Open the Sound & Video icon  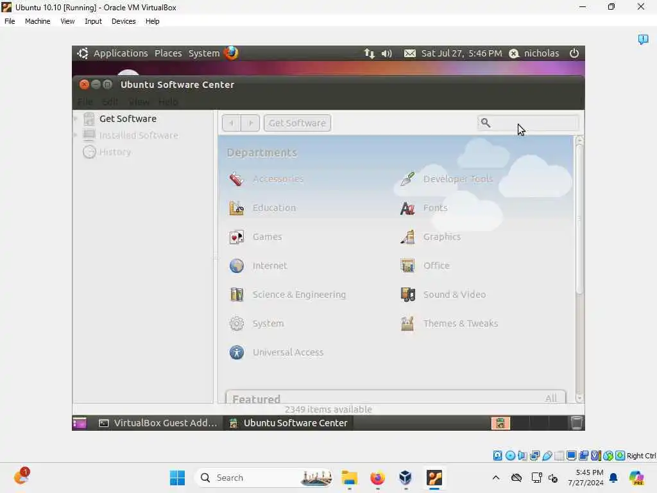pos(407,295)
